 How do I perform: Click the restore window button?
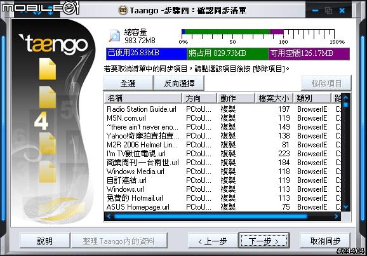coord(329,11)
